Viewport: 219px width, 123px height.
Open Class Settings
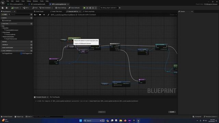coord(61,8)
